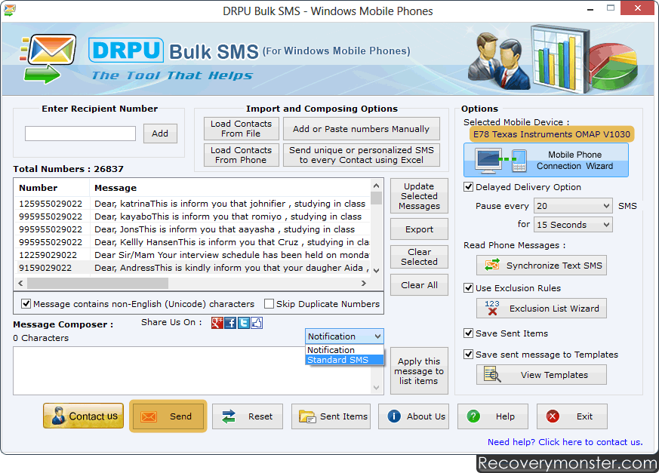Click the horizontal scrollbar left arrow
The width and height of the screenshot is (659, 473).
tap(20, 284)
